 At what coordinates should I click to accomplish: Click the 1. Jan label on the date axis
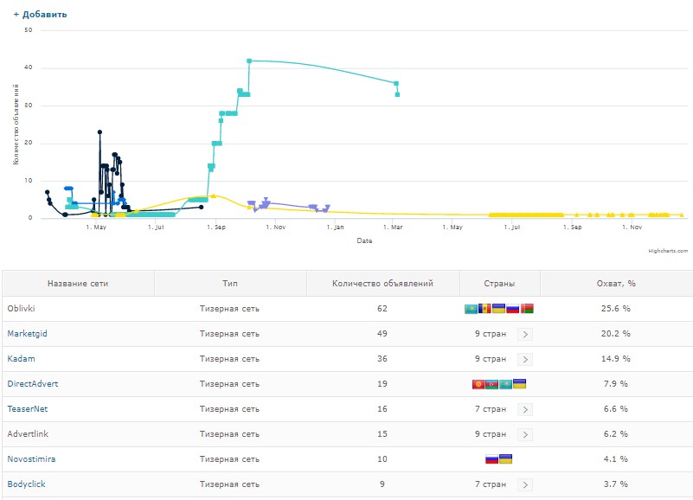coord(335,227)
